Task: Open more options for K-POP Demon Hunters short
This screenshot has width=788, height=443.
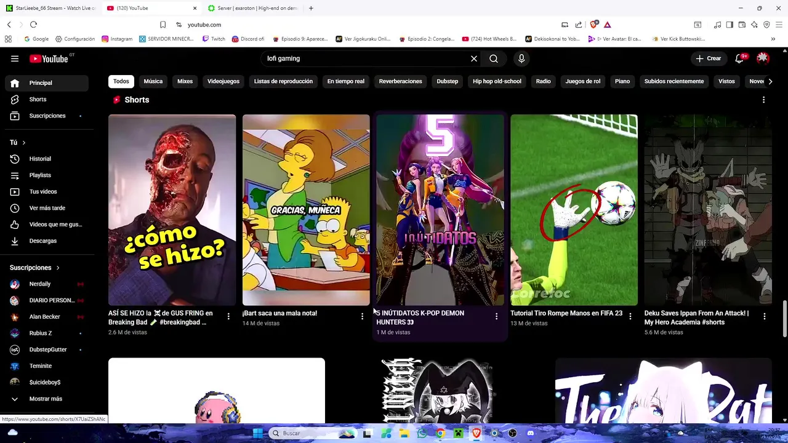Action: (496, 316)
